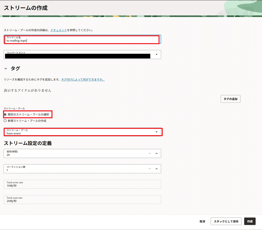The height and width of the screenshot is (230, 262).
Task: Click the 作成 create button
Action: (x=250, y=221)
